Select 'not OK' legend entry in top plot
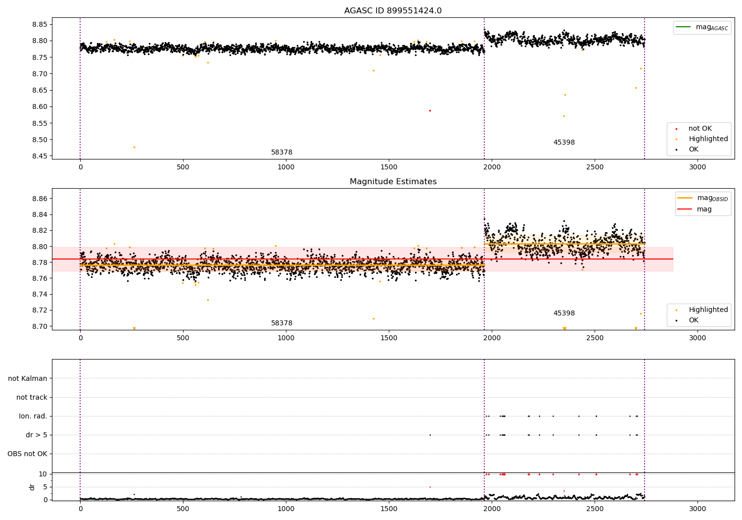742x520 pixels. coord(700,129)
